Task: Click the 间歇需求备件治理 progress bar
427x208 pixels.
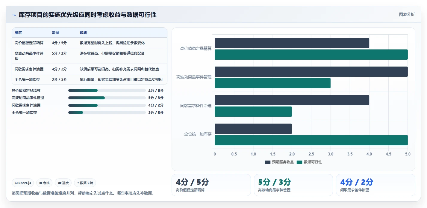Action: click(107, 105)
